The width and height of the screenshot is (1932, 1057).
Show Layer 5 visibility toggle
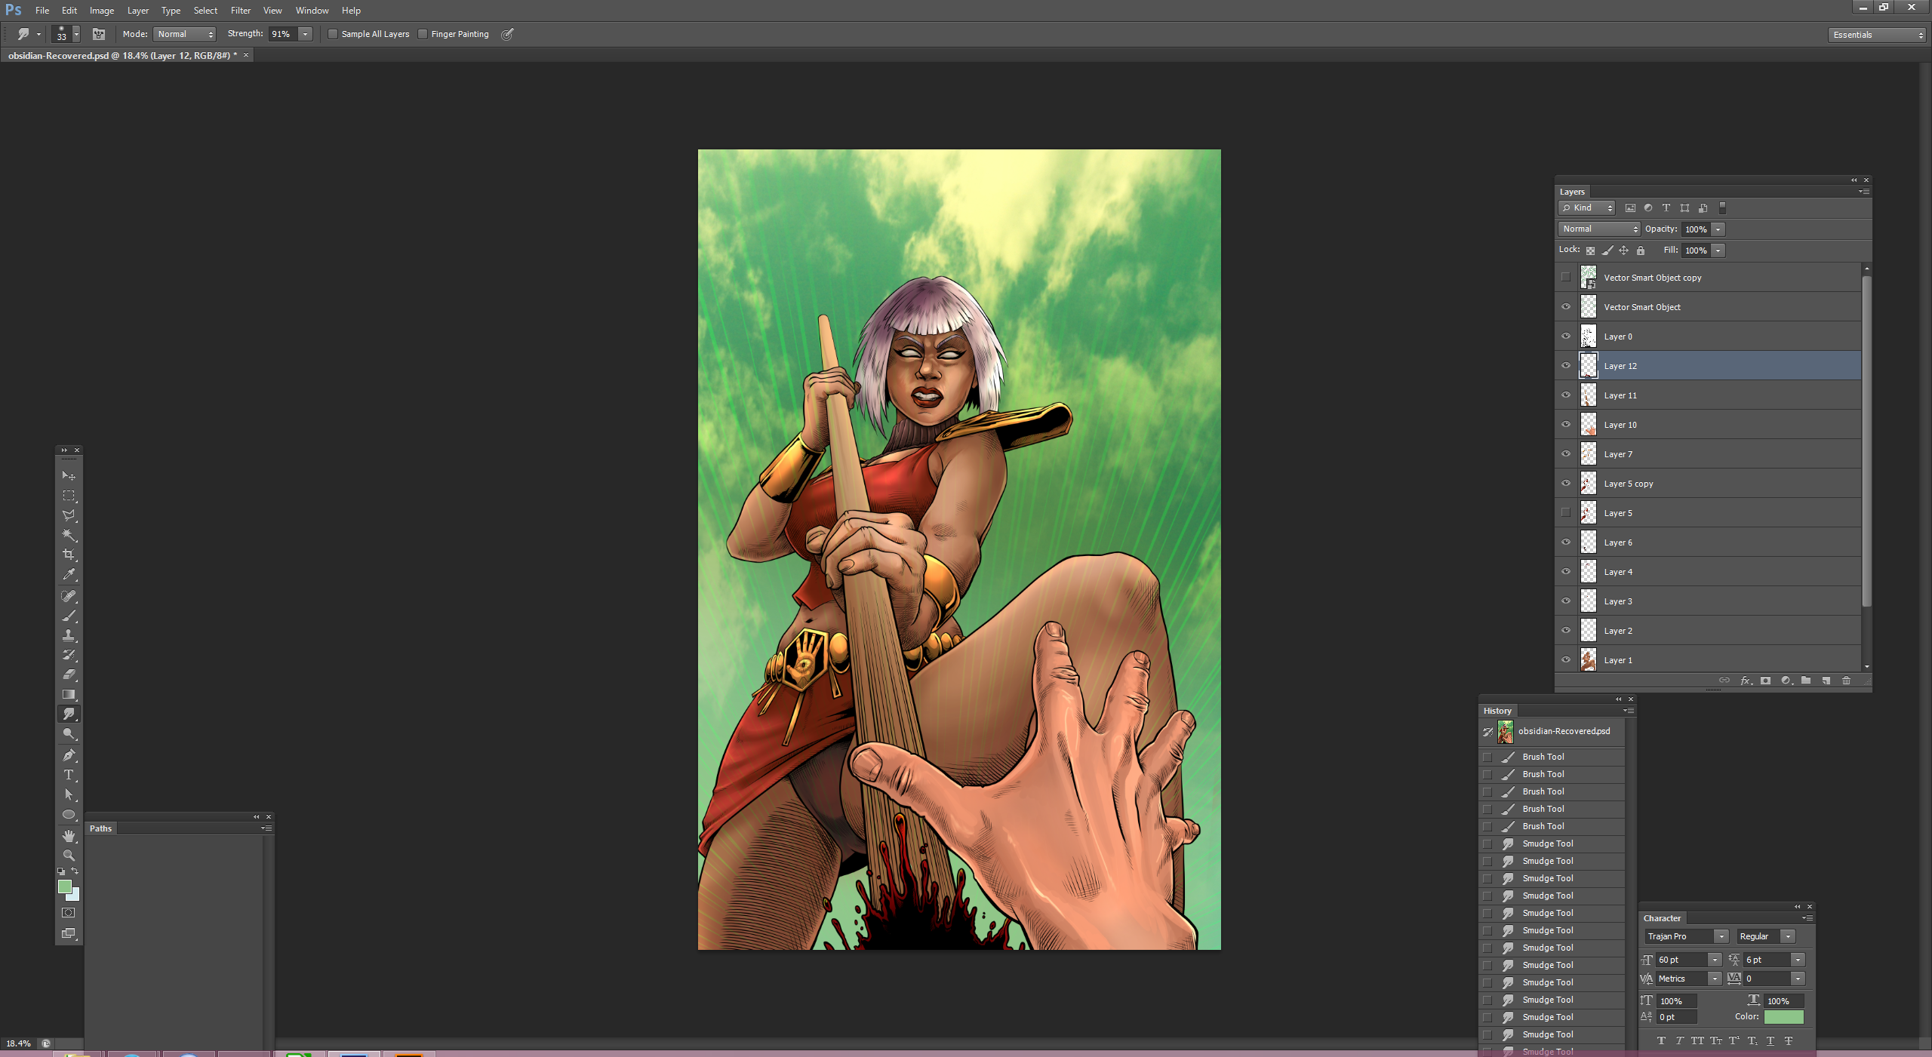[1566, 513]
